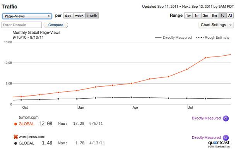
Task: Click the Traffic heading
Action: click(x=9, y=7)
